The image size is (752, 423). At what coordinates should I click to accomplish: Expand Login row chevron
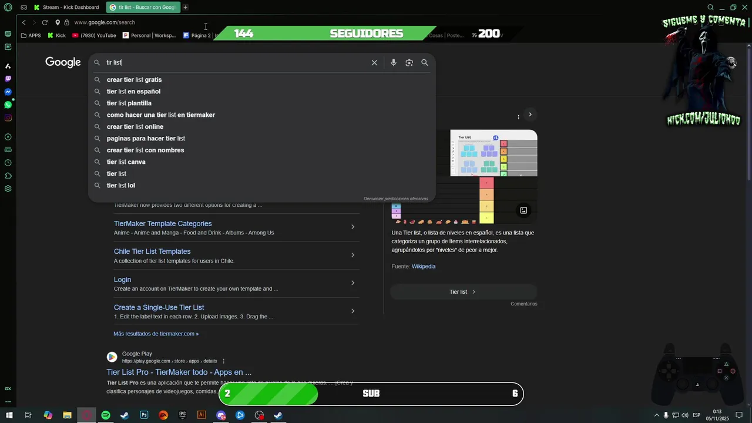point(352,283)
